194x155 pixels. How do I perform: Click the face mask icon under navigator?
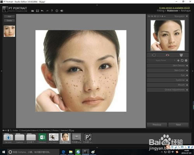181,55
